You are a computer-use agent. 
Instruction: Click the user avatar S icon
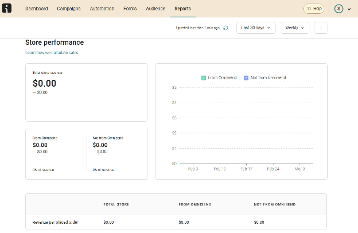338,9
